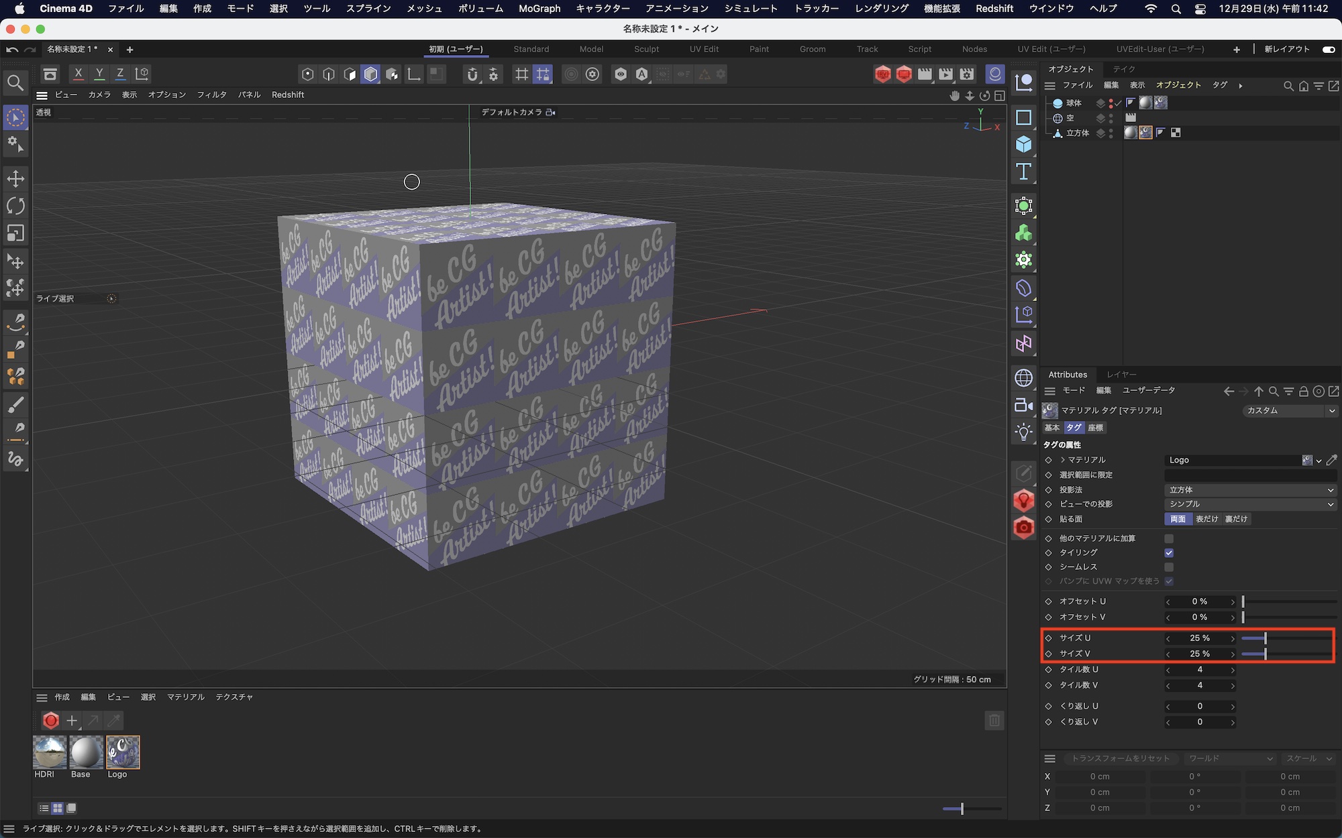The width and height of the screenshot is (1342, 838).
Task: Adjust the サイズ U slider
Action: pyautogui.click(x=1265, y=638)
